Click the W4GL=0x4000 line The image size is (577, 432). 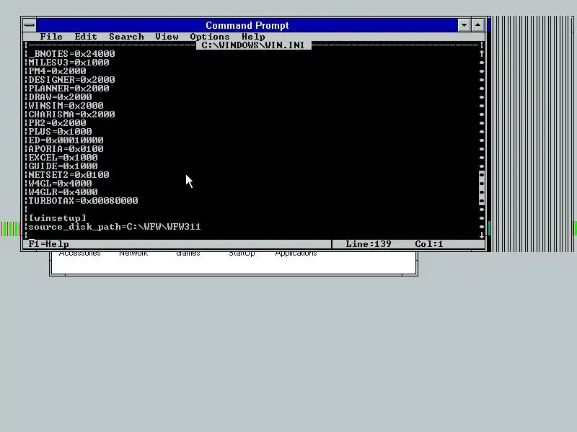click(60, 184)
